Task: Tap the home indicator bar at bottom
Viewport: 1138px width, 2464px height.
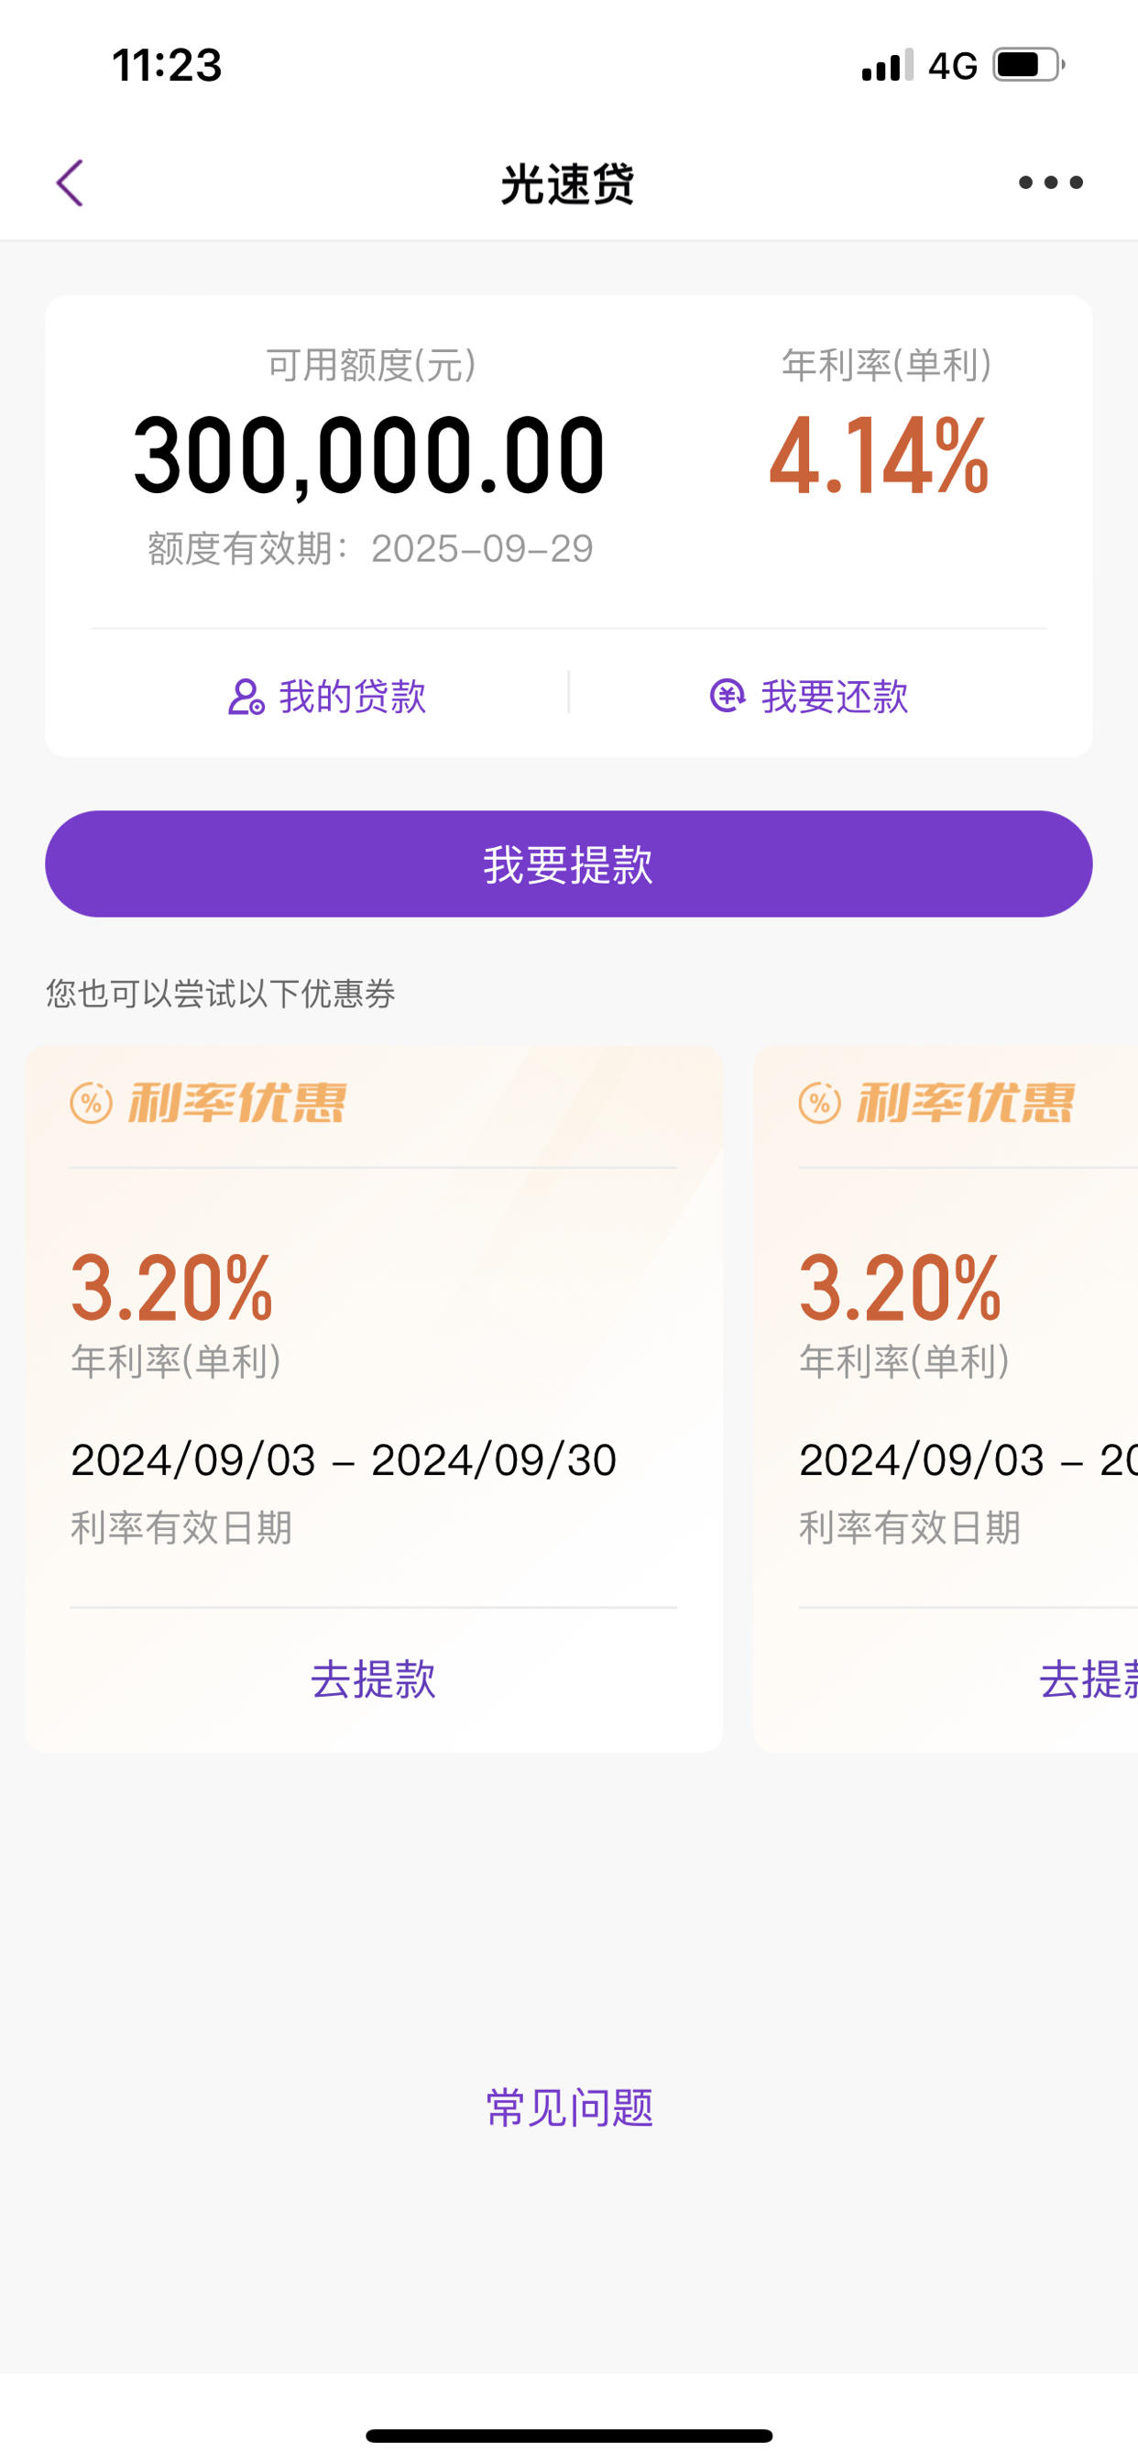Action: pyautogui.click(x=569, y=2436)
